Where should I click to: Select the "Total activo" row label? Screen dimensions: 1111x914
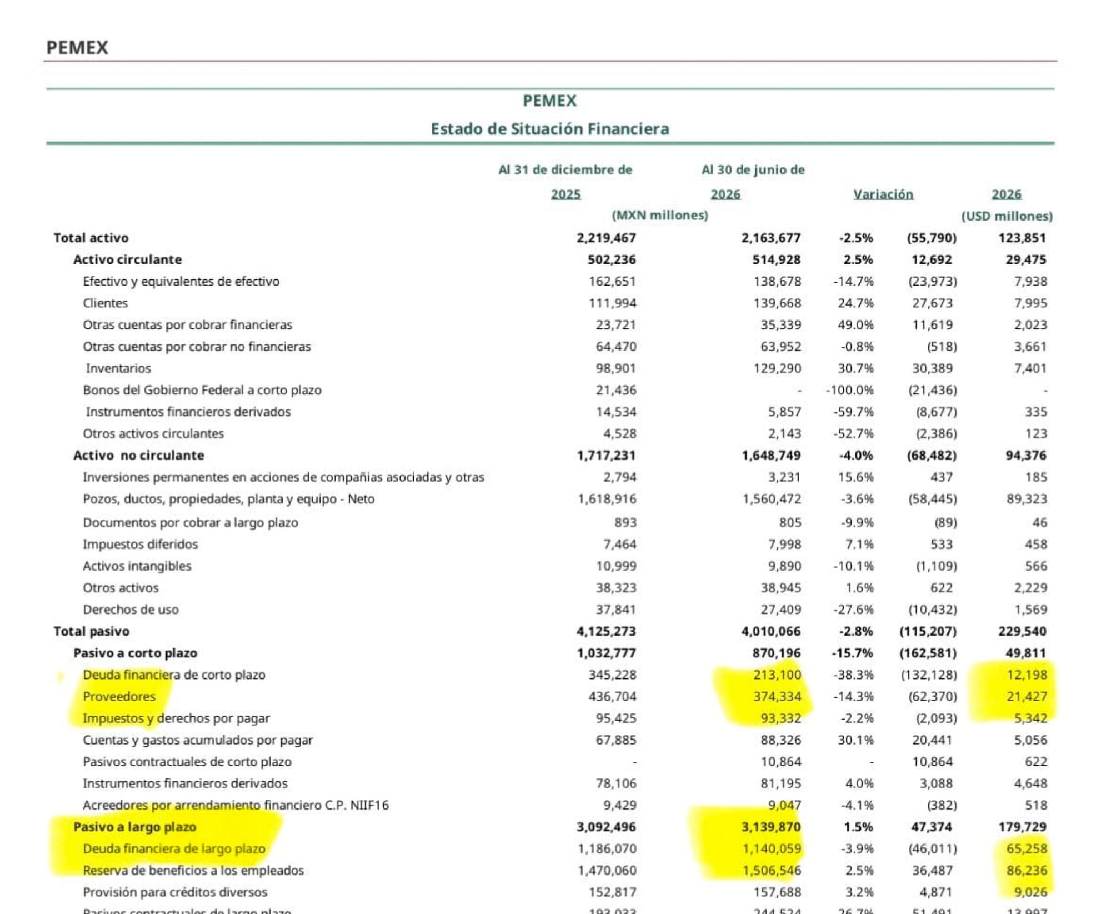pos(91,238)
